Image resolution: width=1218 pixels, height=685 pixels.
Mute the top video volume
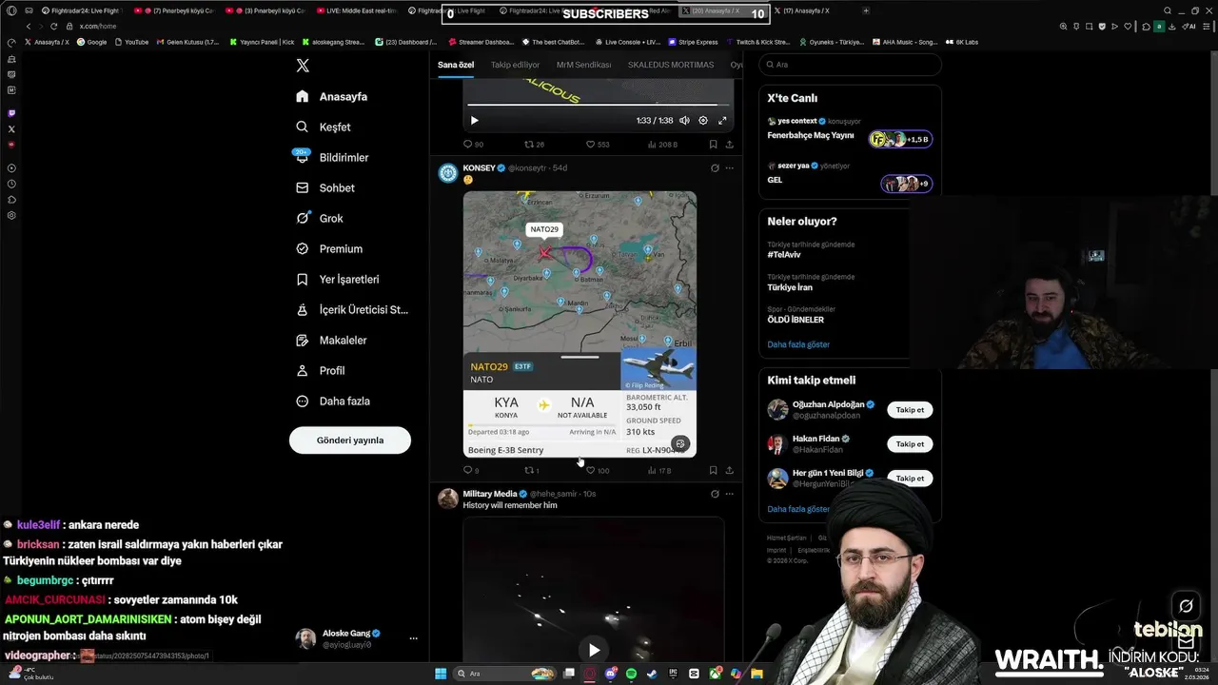point(684,120)
